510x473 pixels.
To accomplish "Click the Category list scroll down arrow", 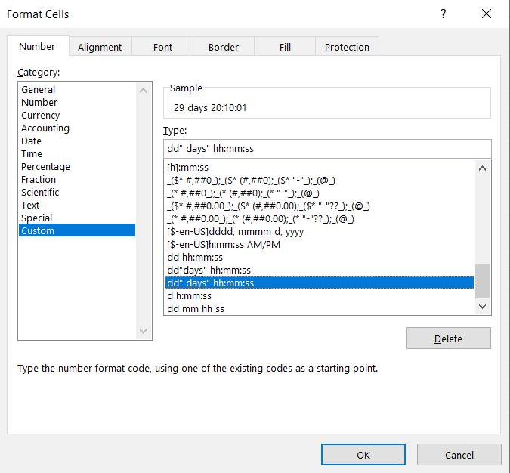I will click(144, 332).
